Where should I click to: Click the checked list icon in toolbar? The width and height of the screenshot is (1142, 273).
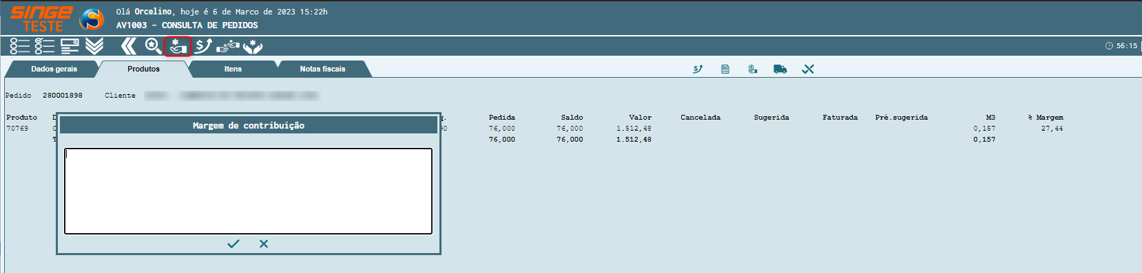[45, 46]
